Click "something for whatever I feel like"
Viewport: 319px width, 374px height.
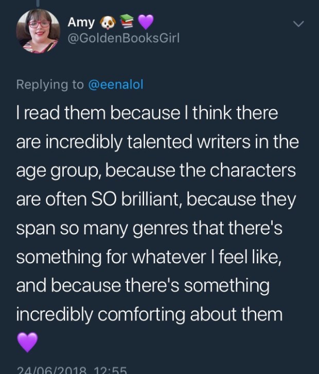(148, 256)
